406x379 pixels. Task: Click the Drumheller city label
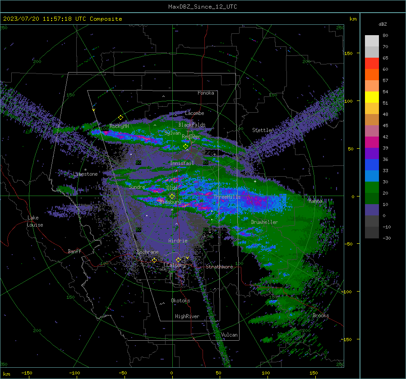[264, 222]
